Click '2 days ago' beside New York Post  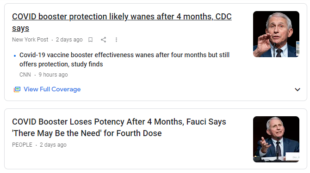click(69, 40)
